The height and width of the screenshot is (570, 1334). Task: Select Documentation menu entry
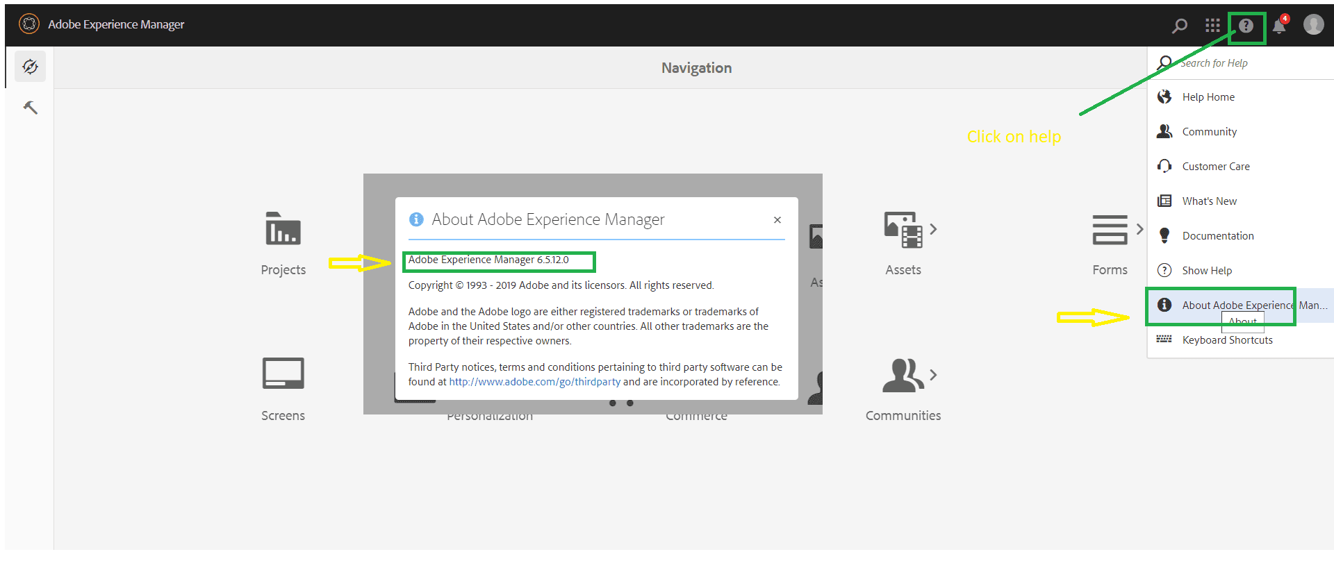click(1240, 236)
